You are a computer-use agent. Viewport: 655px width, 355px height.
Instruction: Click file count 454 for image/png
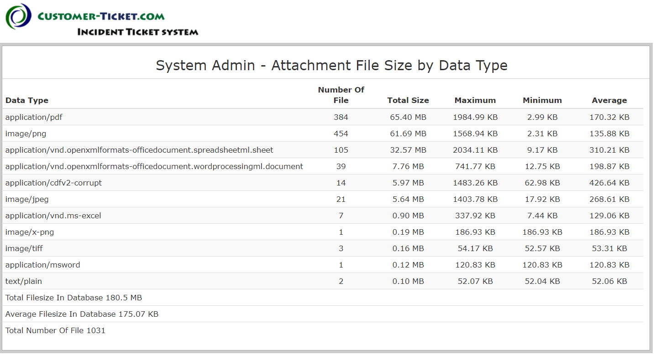(341, 134)
